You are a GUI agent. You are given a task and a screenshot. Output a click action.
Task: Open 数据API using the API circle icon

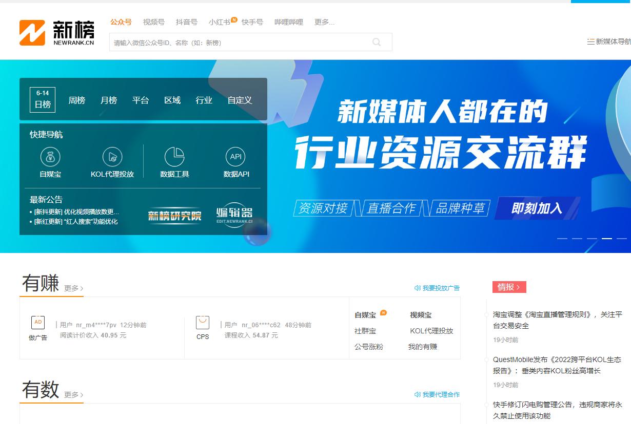tap(235, 156)
